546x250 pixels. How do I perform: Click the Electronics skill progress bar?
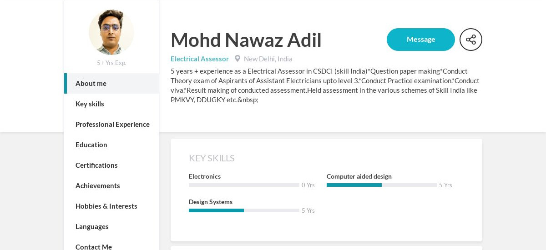[244, 185]
